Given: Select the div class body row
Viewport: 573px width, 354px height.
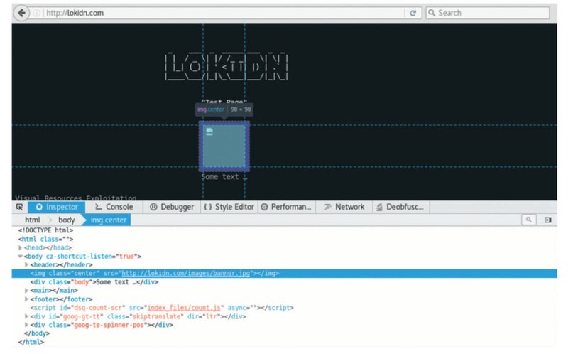Looking at the screenshot, I should coord(94,282).
